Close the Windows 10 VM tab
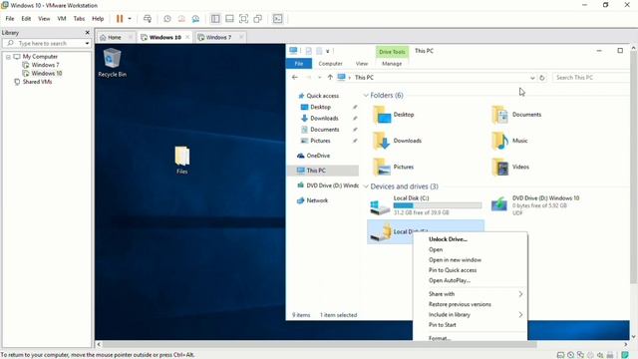Viewport: 638px width, 359px height. pos(187,37)
